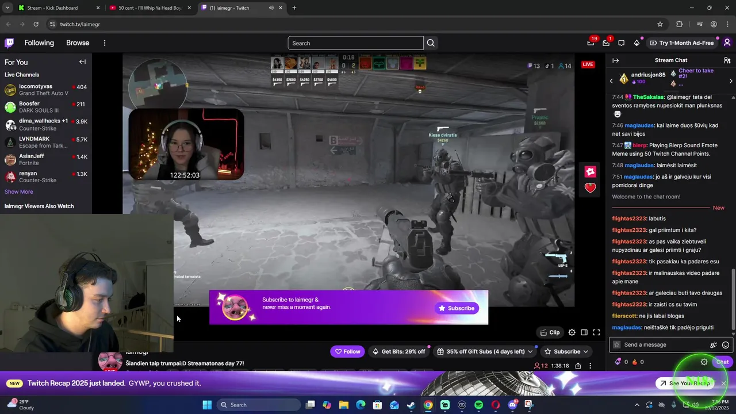Click Subscribe in the purple banner
Viewport: 736px width, 414px height.
(457, 308)
